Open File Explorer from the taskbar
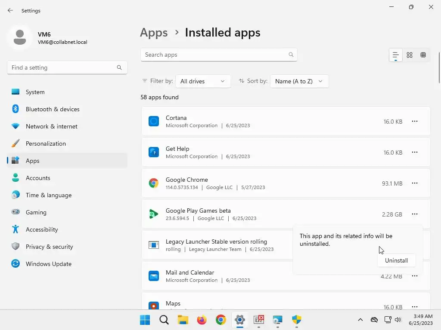This screenshot has height=330, width=441. click(183, 320)
